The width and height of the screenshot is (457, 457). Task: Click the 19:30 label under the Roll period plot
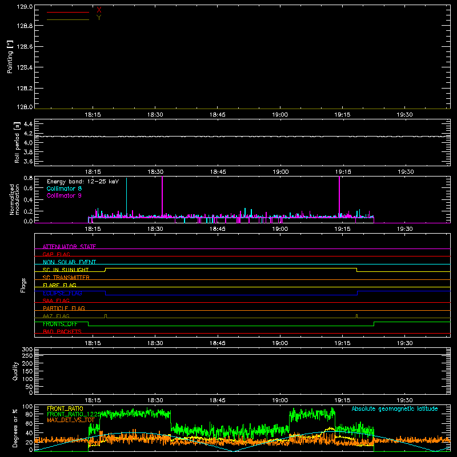(406, 172)
